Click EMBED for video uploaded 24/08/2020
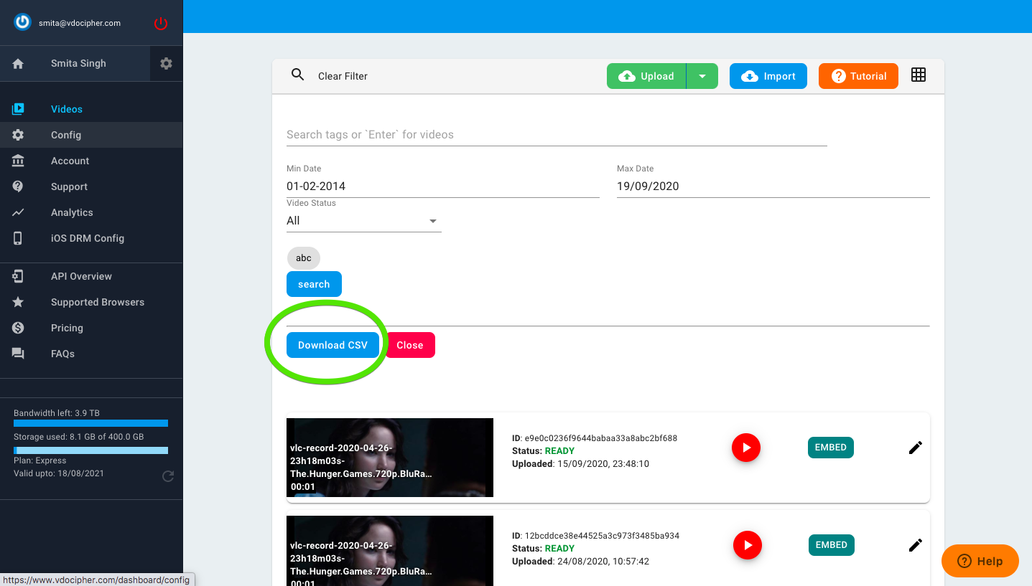Screen dimensions: 1032x586 pos(832,545)
